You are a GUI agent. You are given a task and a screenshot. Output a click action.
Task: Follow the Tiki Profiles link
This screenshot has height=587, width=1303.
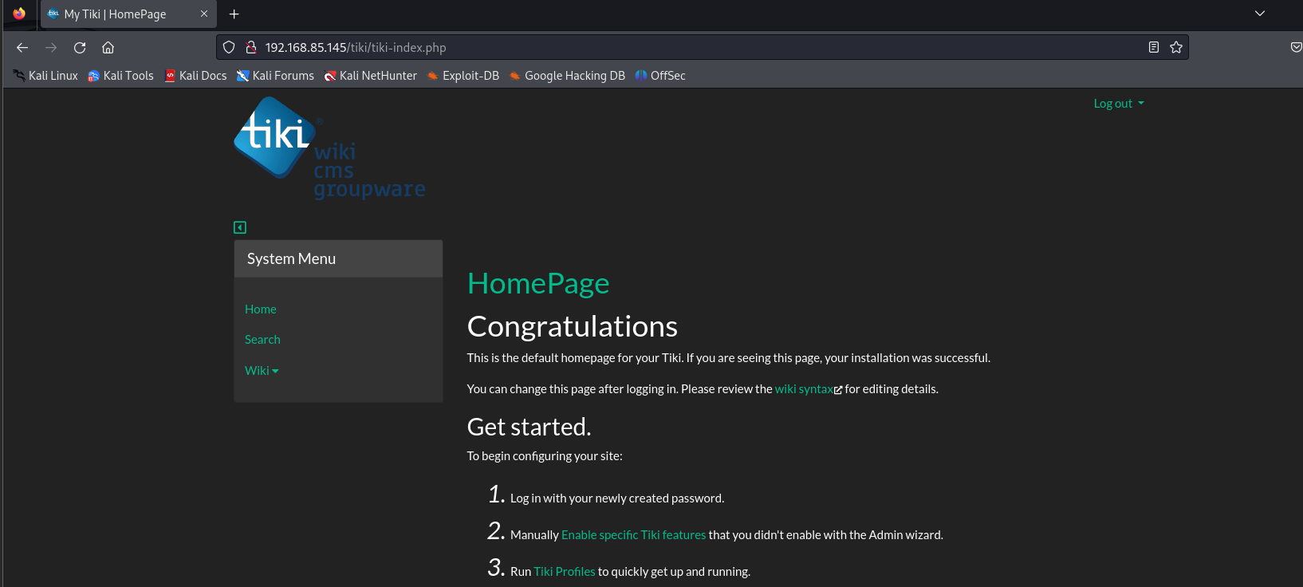pyautogui.click(x=564, y=572)
